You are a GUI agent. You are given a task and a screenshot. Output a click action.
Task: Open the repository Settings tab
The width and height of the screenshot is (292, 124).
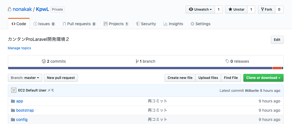coord(200,24)
